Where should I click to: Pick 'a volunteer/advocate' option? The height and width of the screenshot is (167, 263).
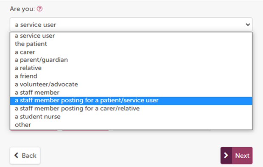tap(131, 84)
